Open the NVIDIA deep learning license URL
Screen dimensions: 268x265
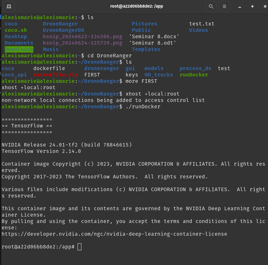pos(114,234)
